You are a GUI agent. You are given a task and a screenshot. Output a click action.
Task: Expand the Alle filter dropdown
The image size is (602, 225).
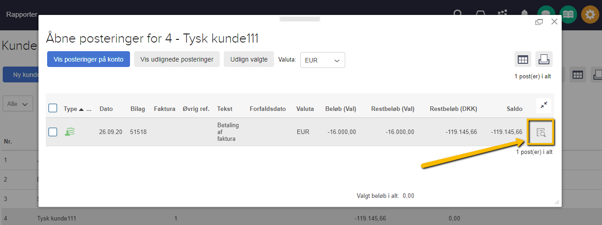(x=18, y=104)
